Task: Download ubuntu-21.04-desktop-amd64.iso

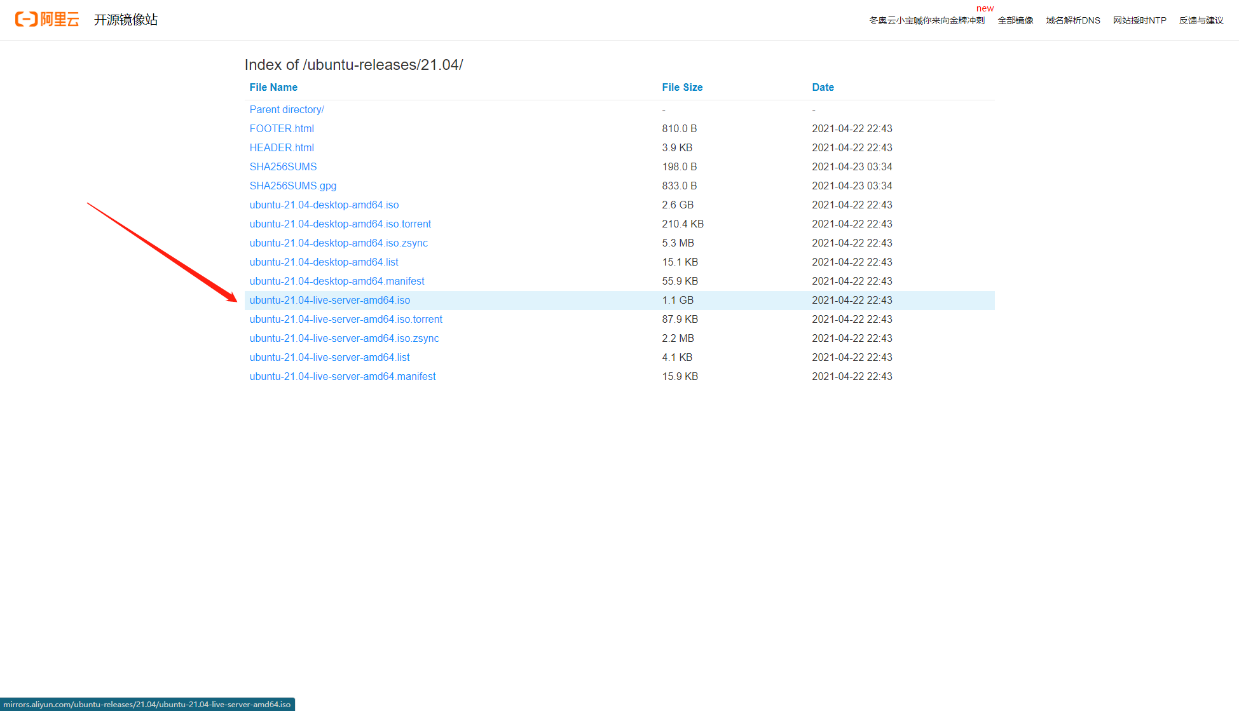Action: coord(324,205)
